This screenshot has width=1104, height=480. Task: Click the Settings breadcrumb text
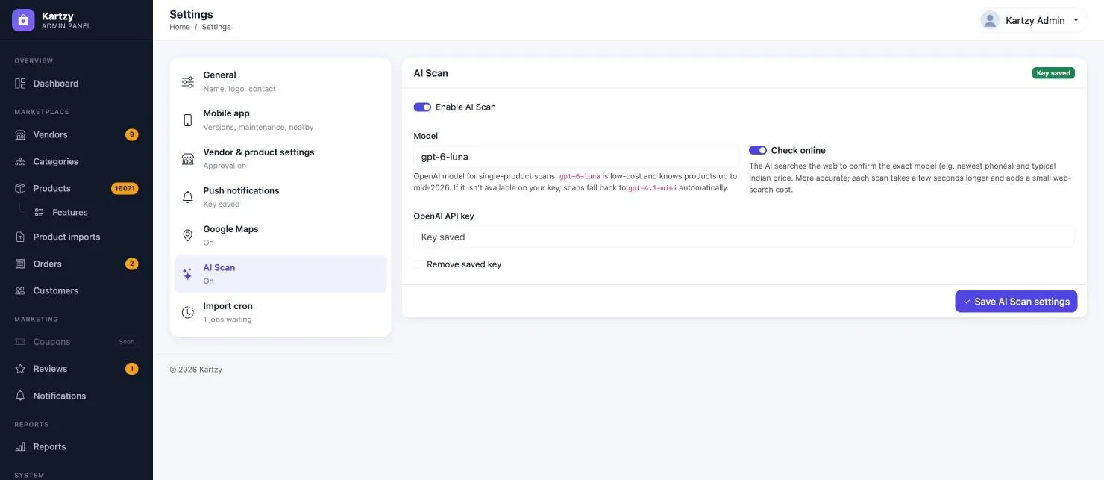tap(217, 27)
